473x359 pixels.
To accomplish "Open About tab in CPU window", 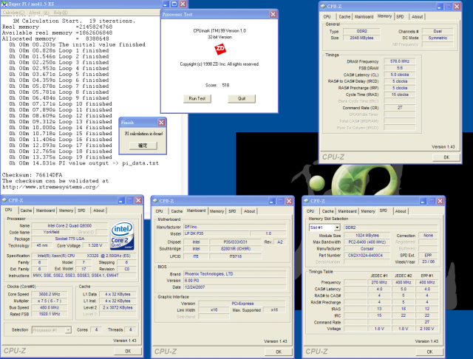I will 98,211.
